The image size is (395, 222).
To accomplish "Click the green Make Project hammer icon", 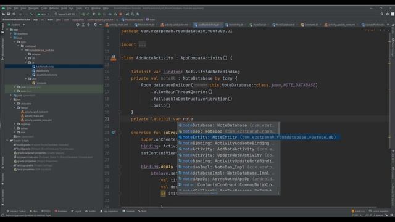I will [x=31, y=14].
